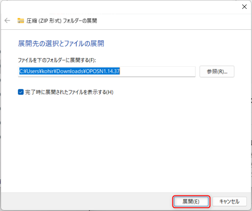Uncheck the show extracted files checkbox
The image size is (252, 211).
(21, 92)
